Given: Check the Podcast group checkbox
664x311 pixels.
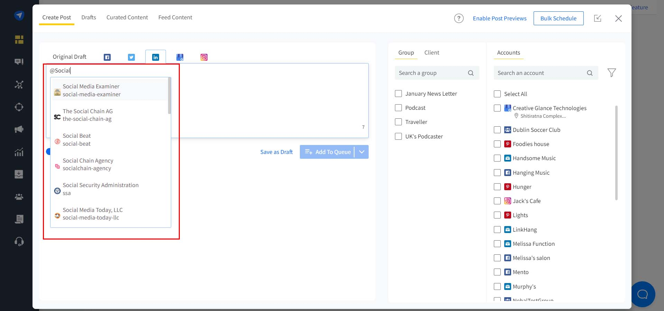Looking at the screenshot, I should [398, 108].
